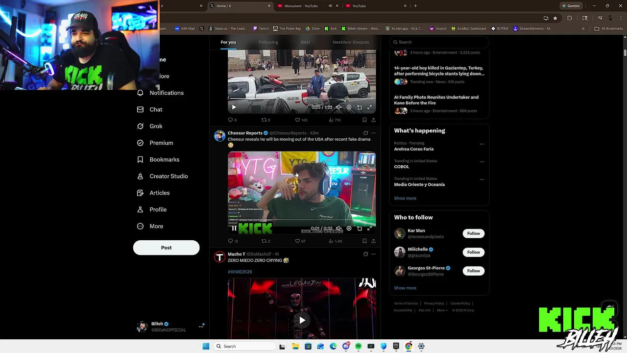Click the X Search field
Image resolution: width=627 pixels, height=353 pixels.
click(439, 42)
